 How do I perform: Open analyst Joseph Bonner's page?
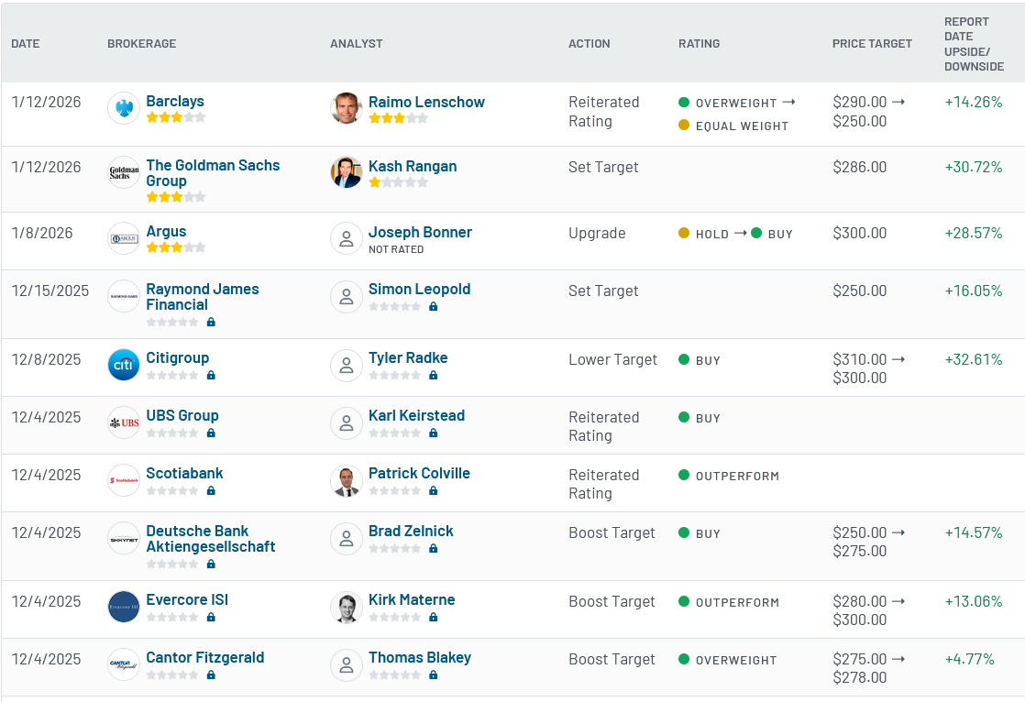(x=420, y=232)
